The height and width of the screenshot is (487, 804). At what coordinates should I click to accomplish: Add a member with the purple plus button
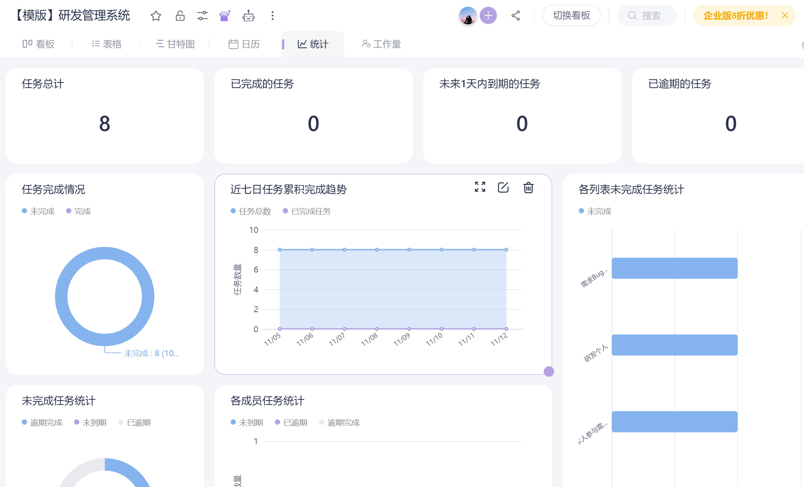pyautogui.click(x=488, y=16)
